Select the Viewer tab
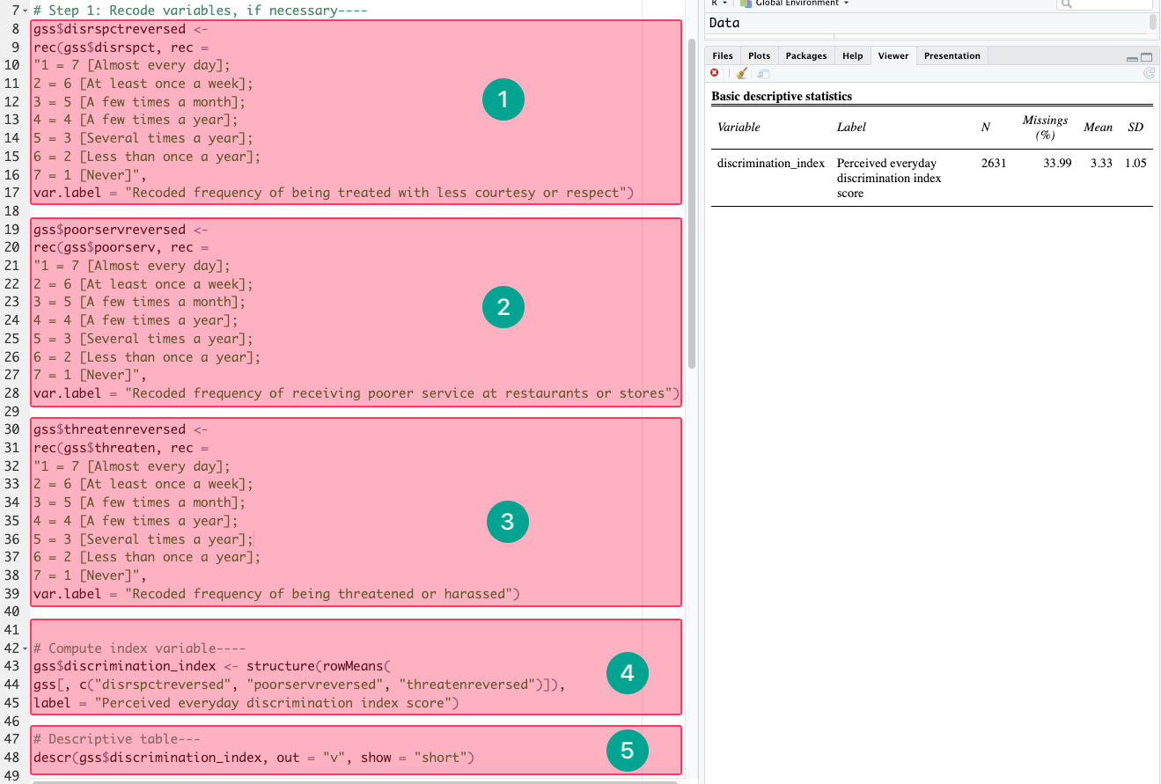 [x=893, y=56]
